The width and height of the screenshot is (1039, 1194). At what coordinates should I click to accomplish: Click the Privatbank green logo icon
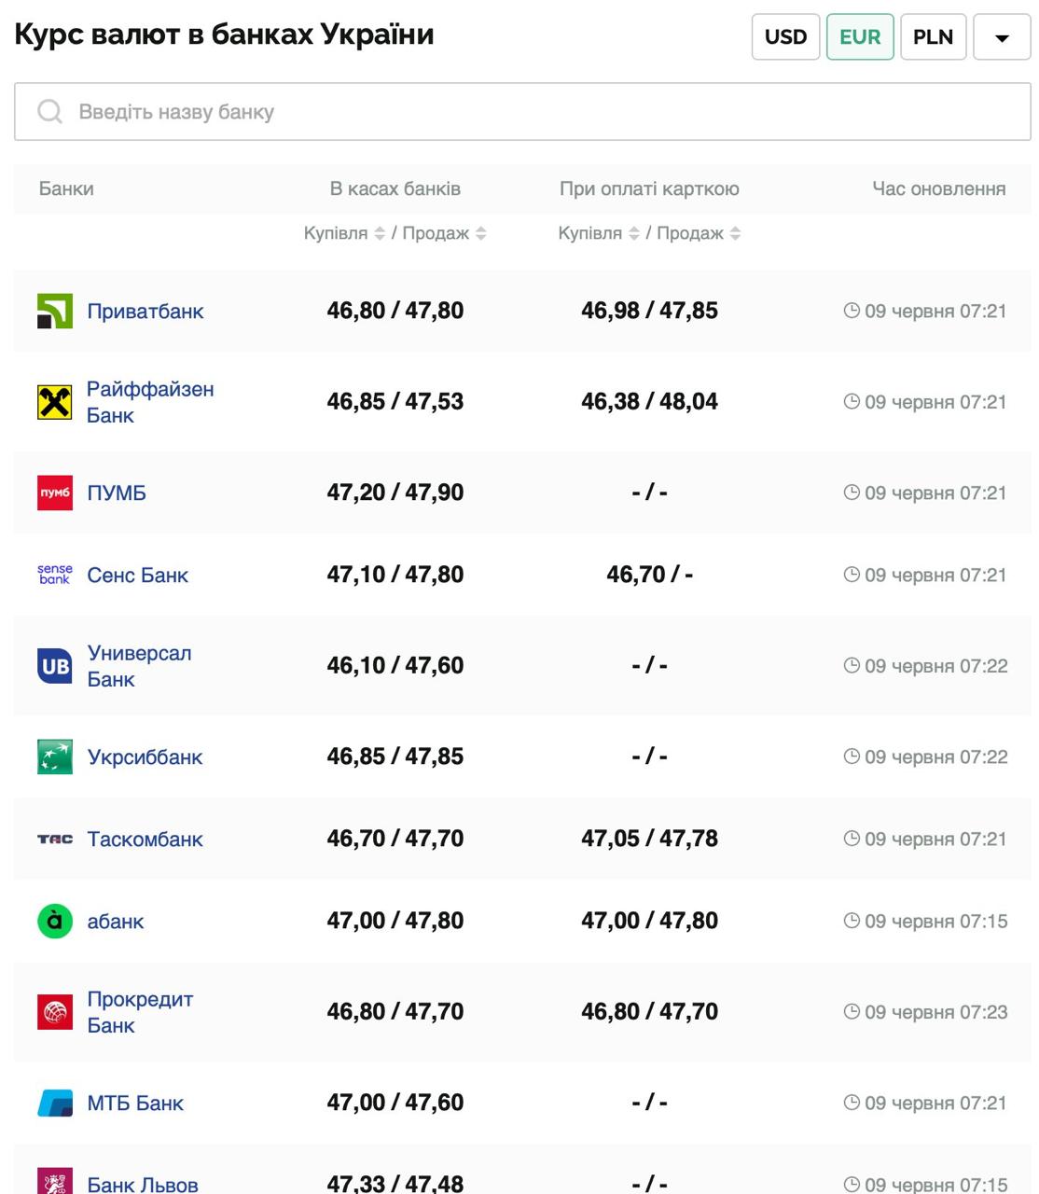[x=55, y=312]
